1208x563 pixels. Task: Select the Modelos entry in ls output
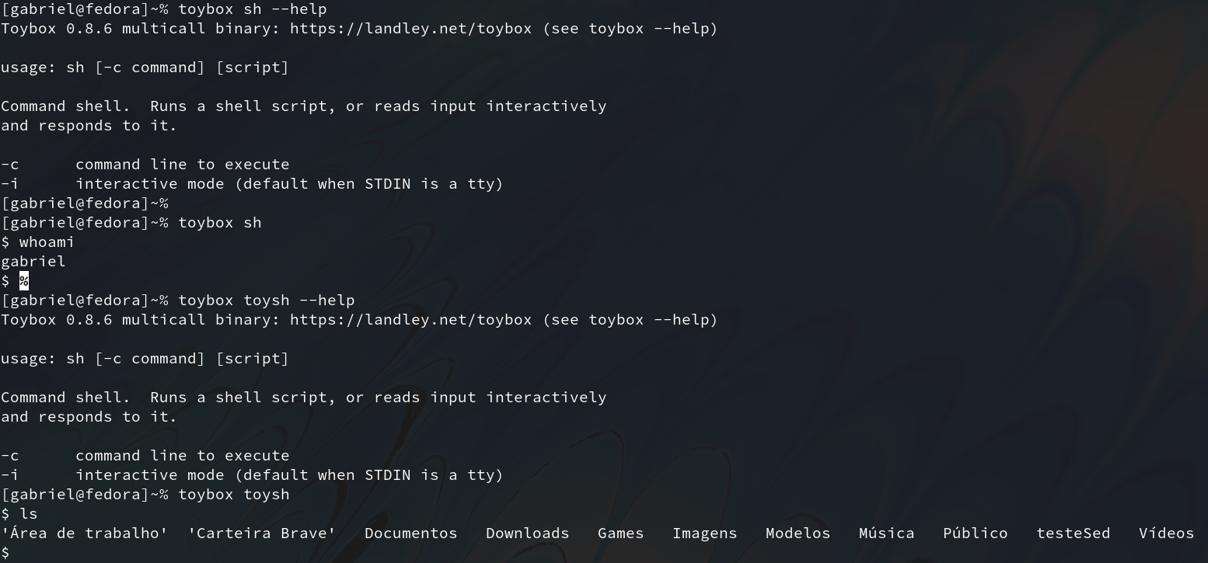point(798,533)
